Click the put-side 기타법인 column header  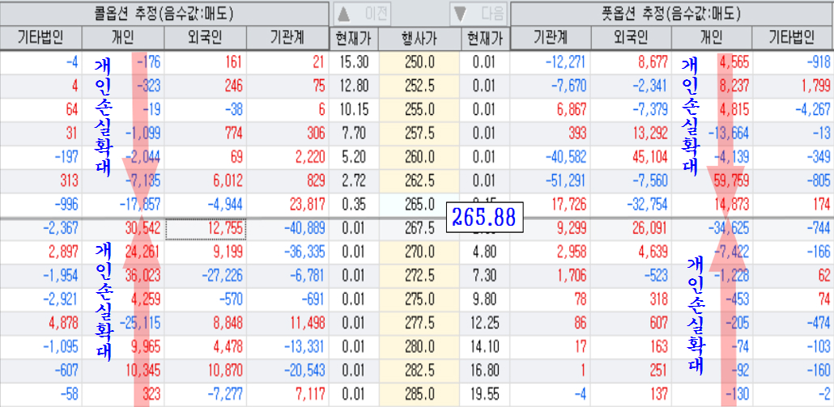tap(793, 38)
